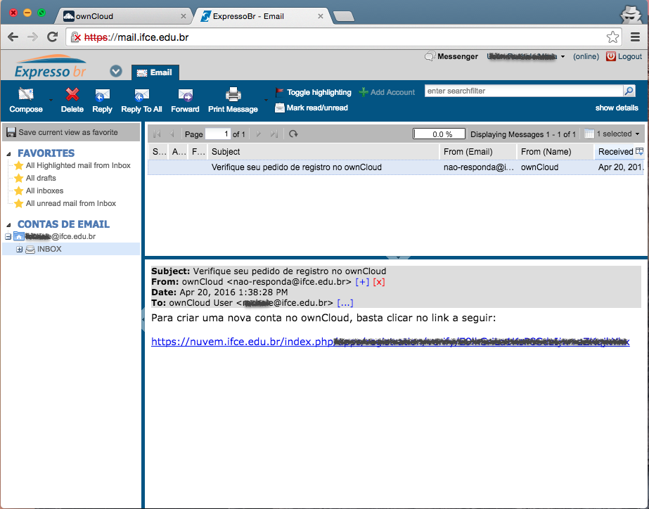Click the browser address bar
The image size is (649, 509).
(x=343, y=37)
